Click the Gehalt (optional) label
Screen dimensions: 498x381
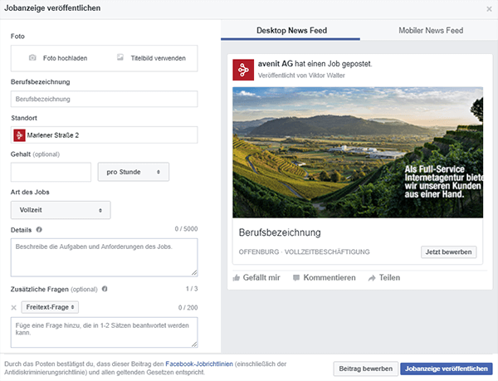(x=35, y=154)
